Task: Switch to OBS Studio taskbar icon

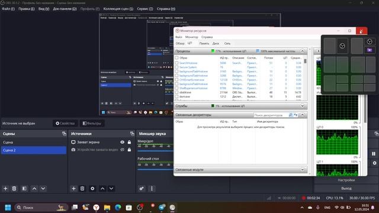Action: 140,208
